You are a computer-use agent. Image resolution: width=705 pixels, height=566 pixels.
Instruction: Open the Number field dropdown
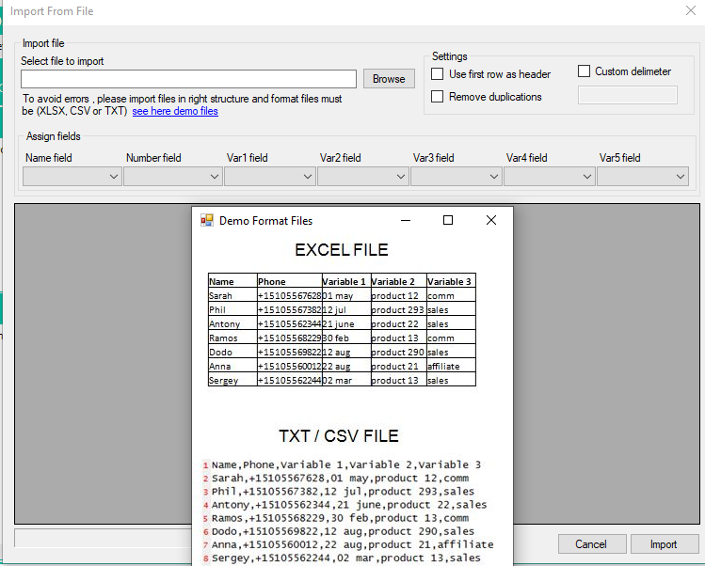(x=173, y=176)
